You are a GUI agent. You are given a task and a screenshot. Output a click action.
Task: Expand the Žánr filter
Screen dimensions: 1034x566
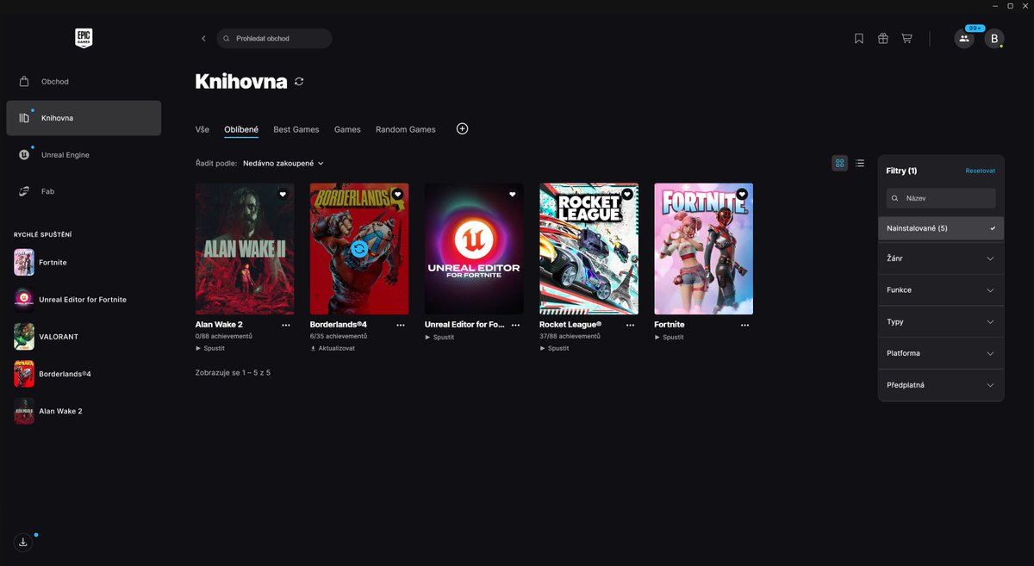941,258
